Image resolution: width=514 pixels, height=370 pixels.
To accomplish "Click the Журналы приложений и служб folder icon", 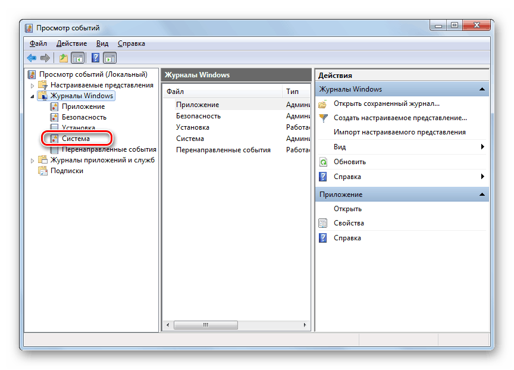I will click(x=43, y=160).
